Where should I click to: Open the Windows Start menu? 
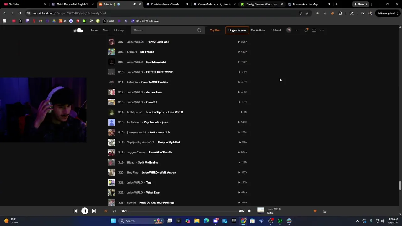pyautogui.click(x=113, y=221)
